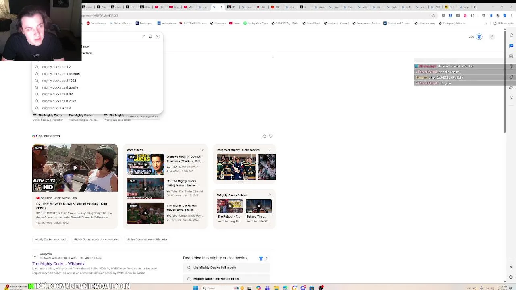Open the Booking.com bookmark
516x290 pixels.
[x=145, y=23]
